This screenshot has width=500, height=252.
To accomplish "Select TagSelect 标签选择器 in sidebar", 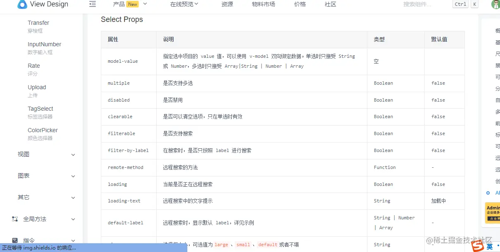I will click(x=40, y=112).
